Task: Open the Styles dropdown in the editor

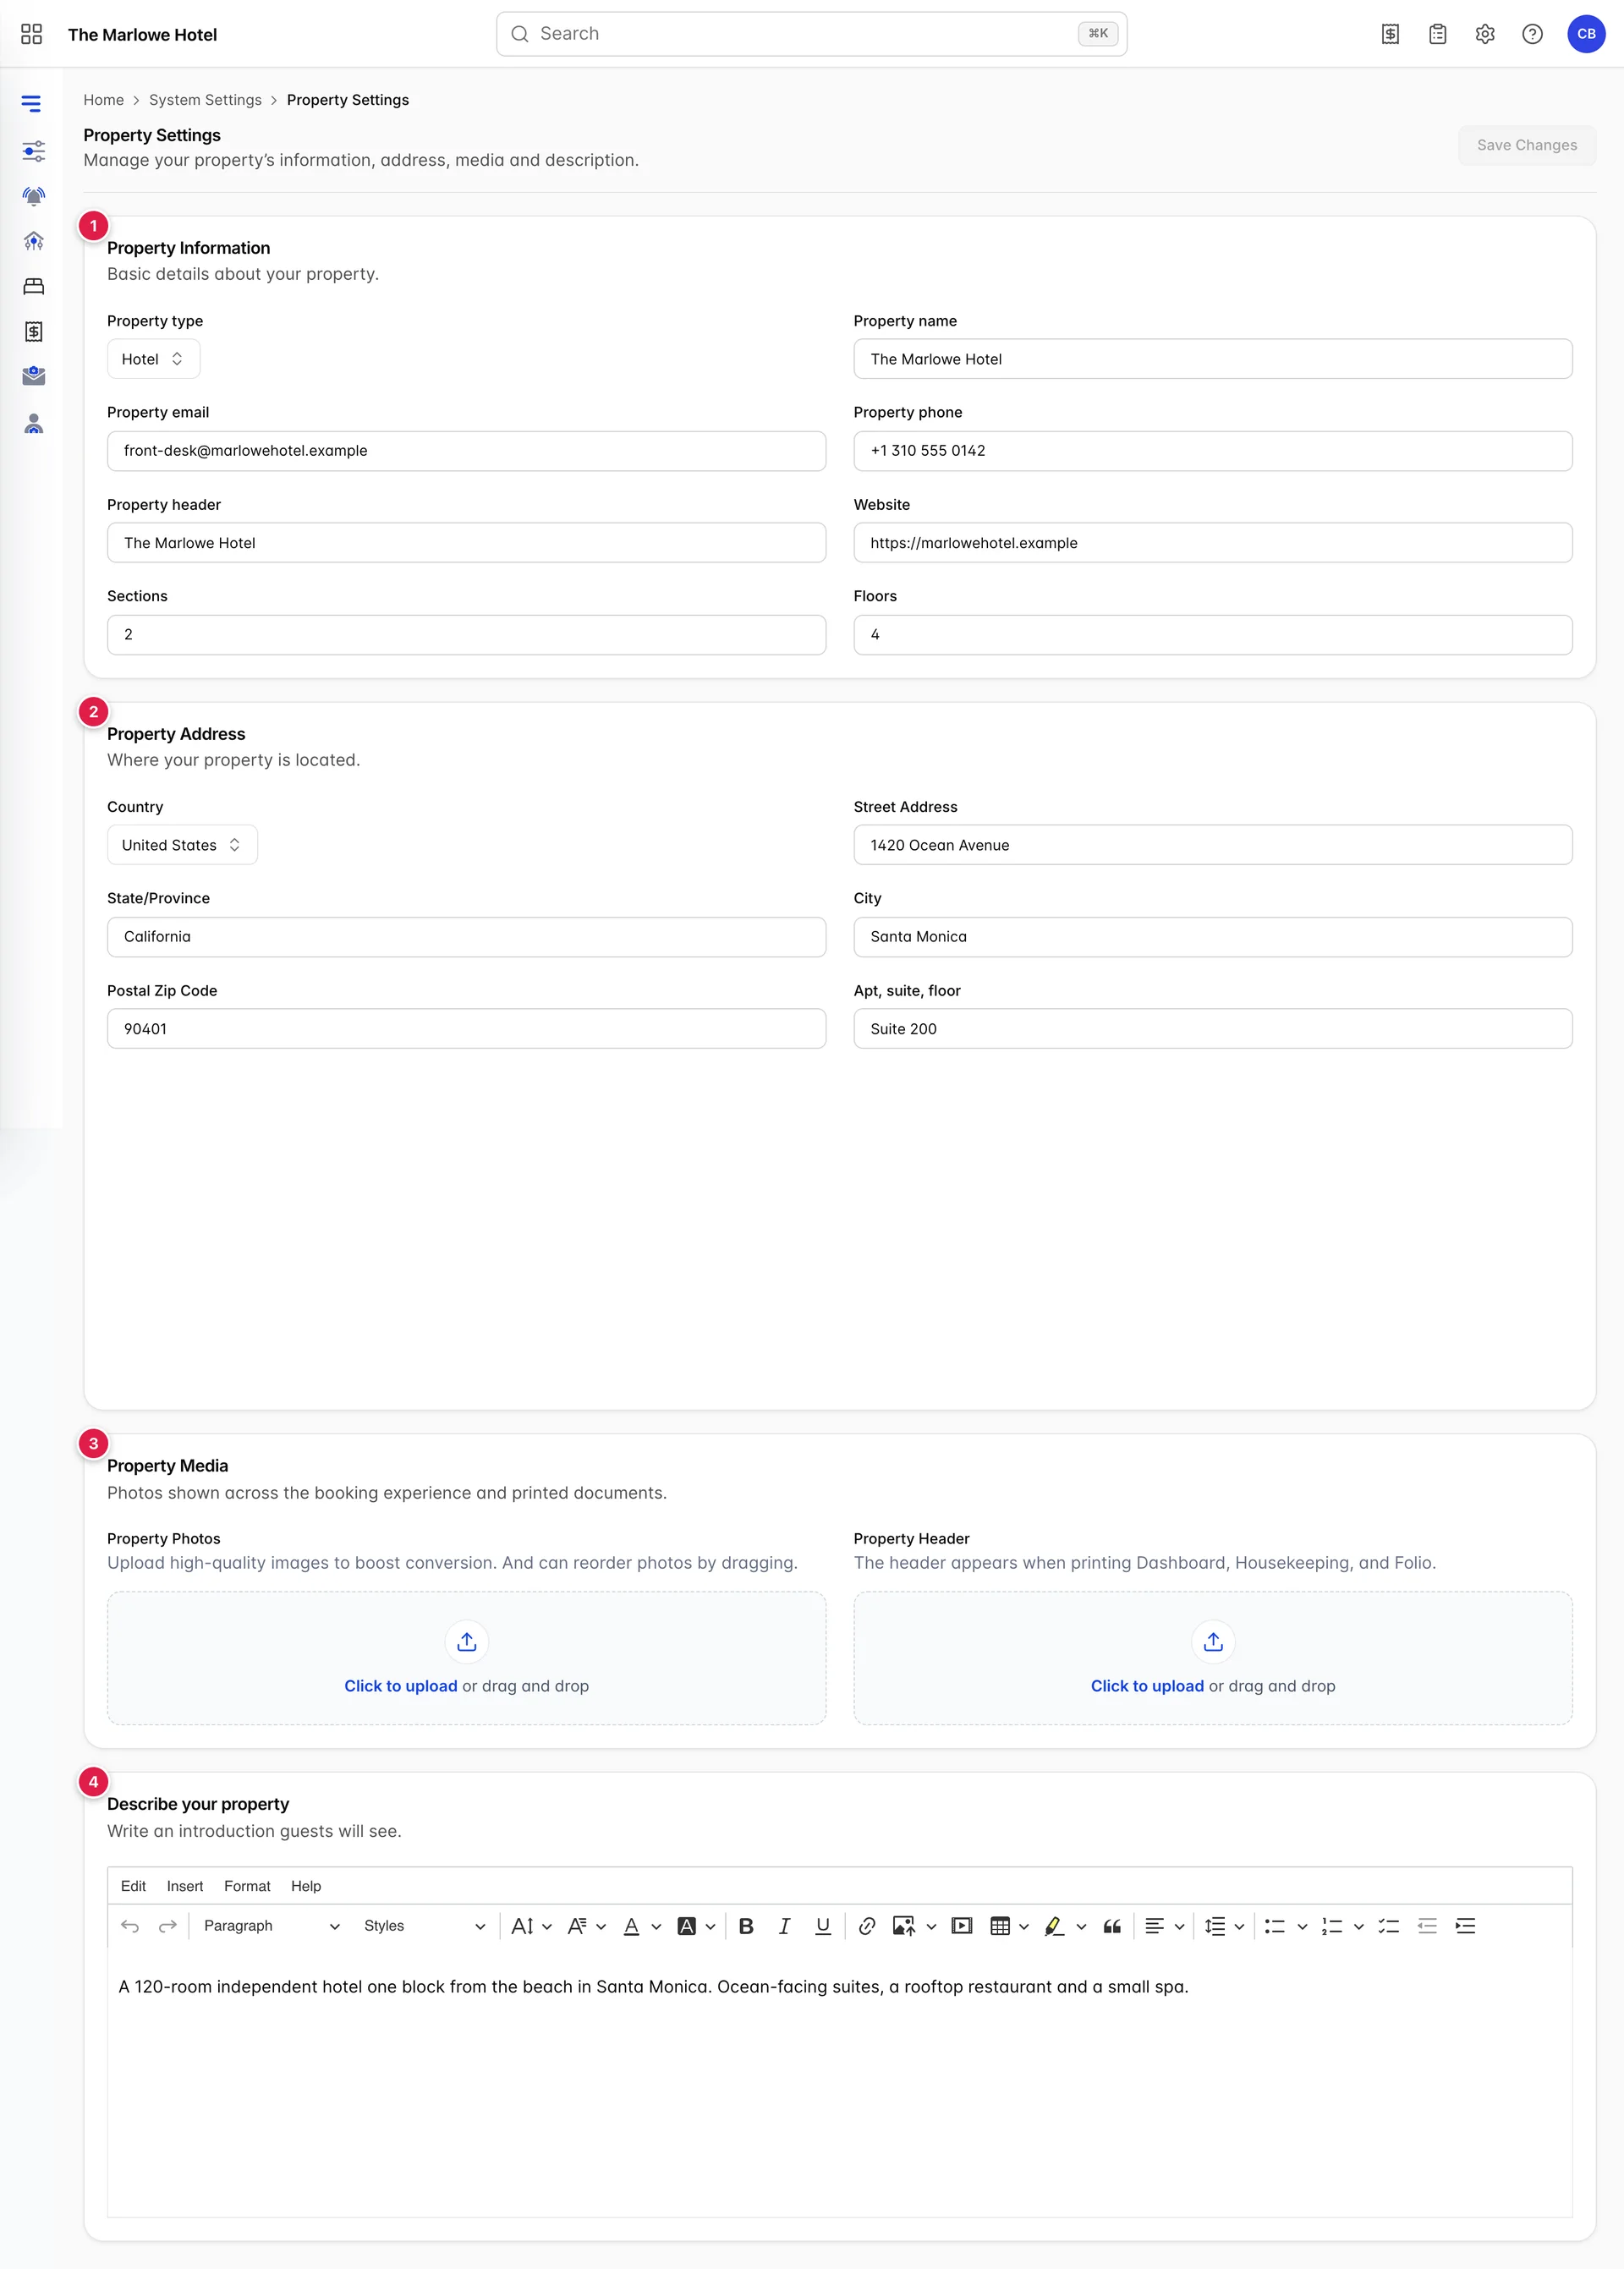Action: (424, 1926)
